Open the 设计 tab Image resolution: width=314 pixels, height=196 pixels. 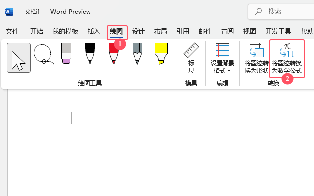pyautogui.click(x=138, y=31)
